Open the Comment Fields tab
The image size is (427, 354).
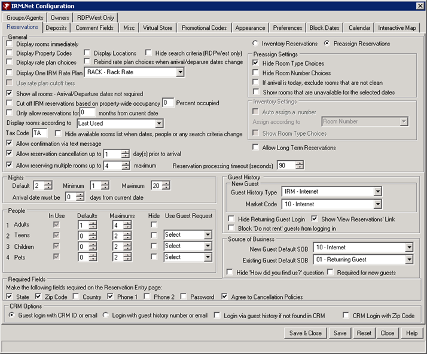[x=94, y=28]
